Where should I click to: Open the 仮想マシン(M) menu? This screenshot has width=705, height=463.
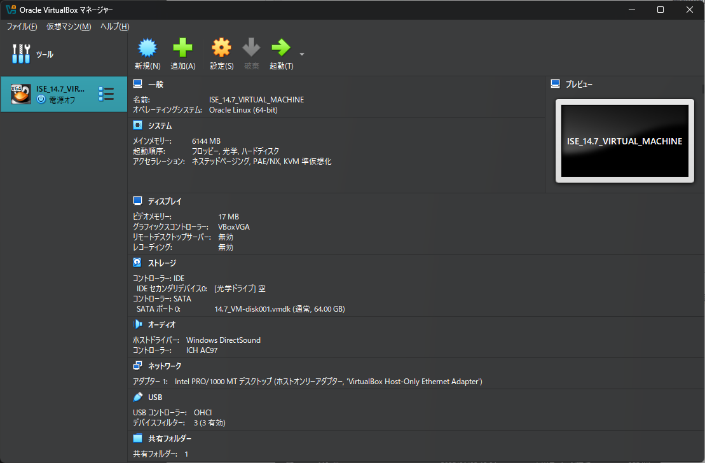(x=69, y=27)
